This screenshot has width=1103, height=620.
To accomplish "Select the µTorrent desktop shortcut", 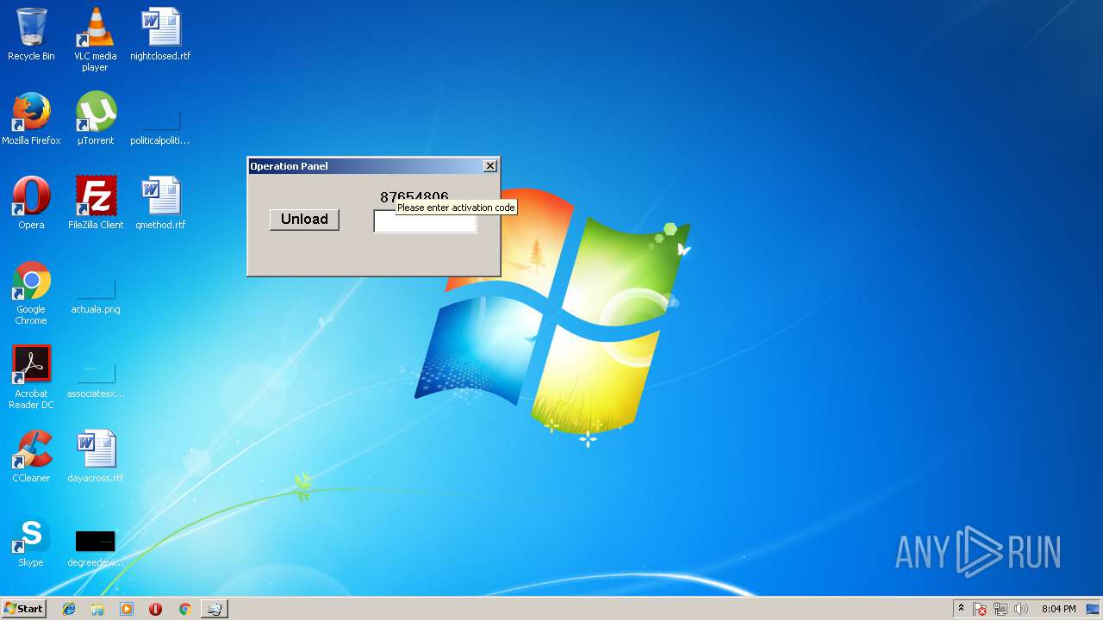I will click(x=96, y=119).
